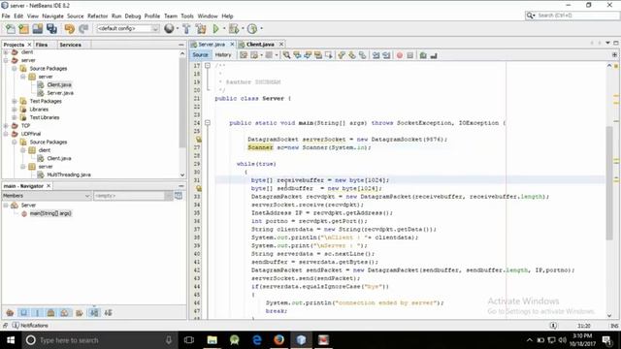Open the Refactor menu
621x349 pixels.
97,16
